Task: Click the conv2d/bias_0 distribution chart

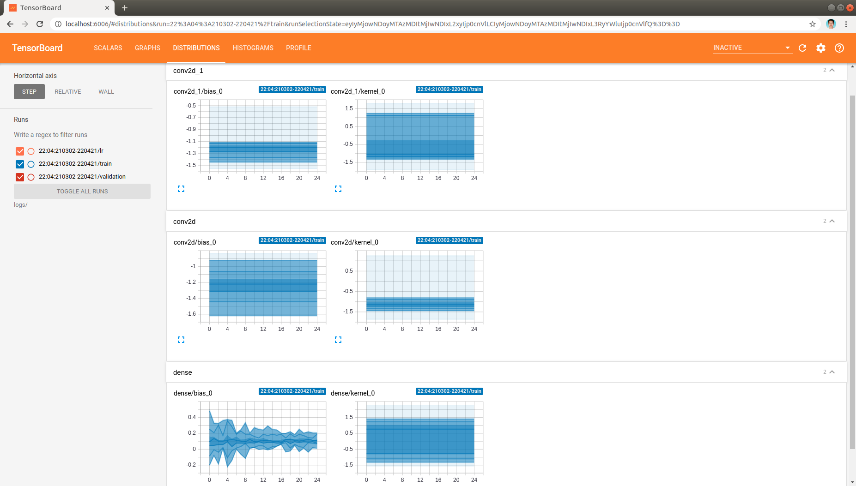Action: [x=263, y=287]
